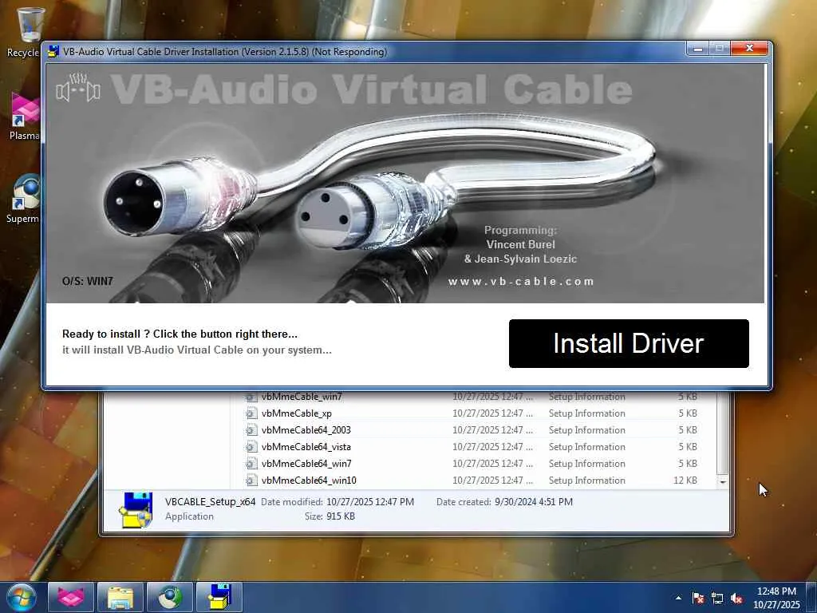Click the network tray icon
Image resolution: width=817 pixels, height=613 pixels.
(717, 598)
